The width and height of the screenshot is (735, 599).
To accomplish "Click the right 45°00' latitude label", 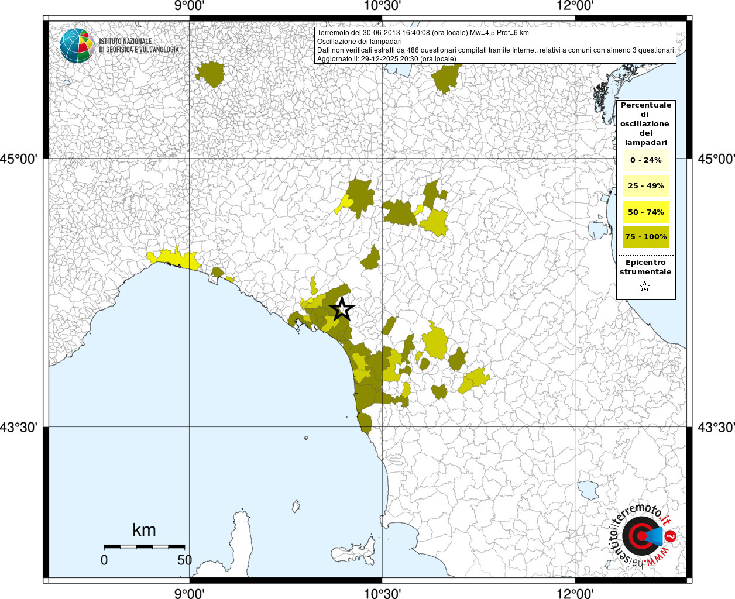I will coord(716,159).
